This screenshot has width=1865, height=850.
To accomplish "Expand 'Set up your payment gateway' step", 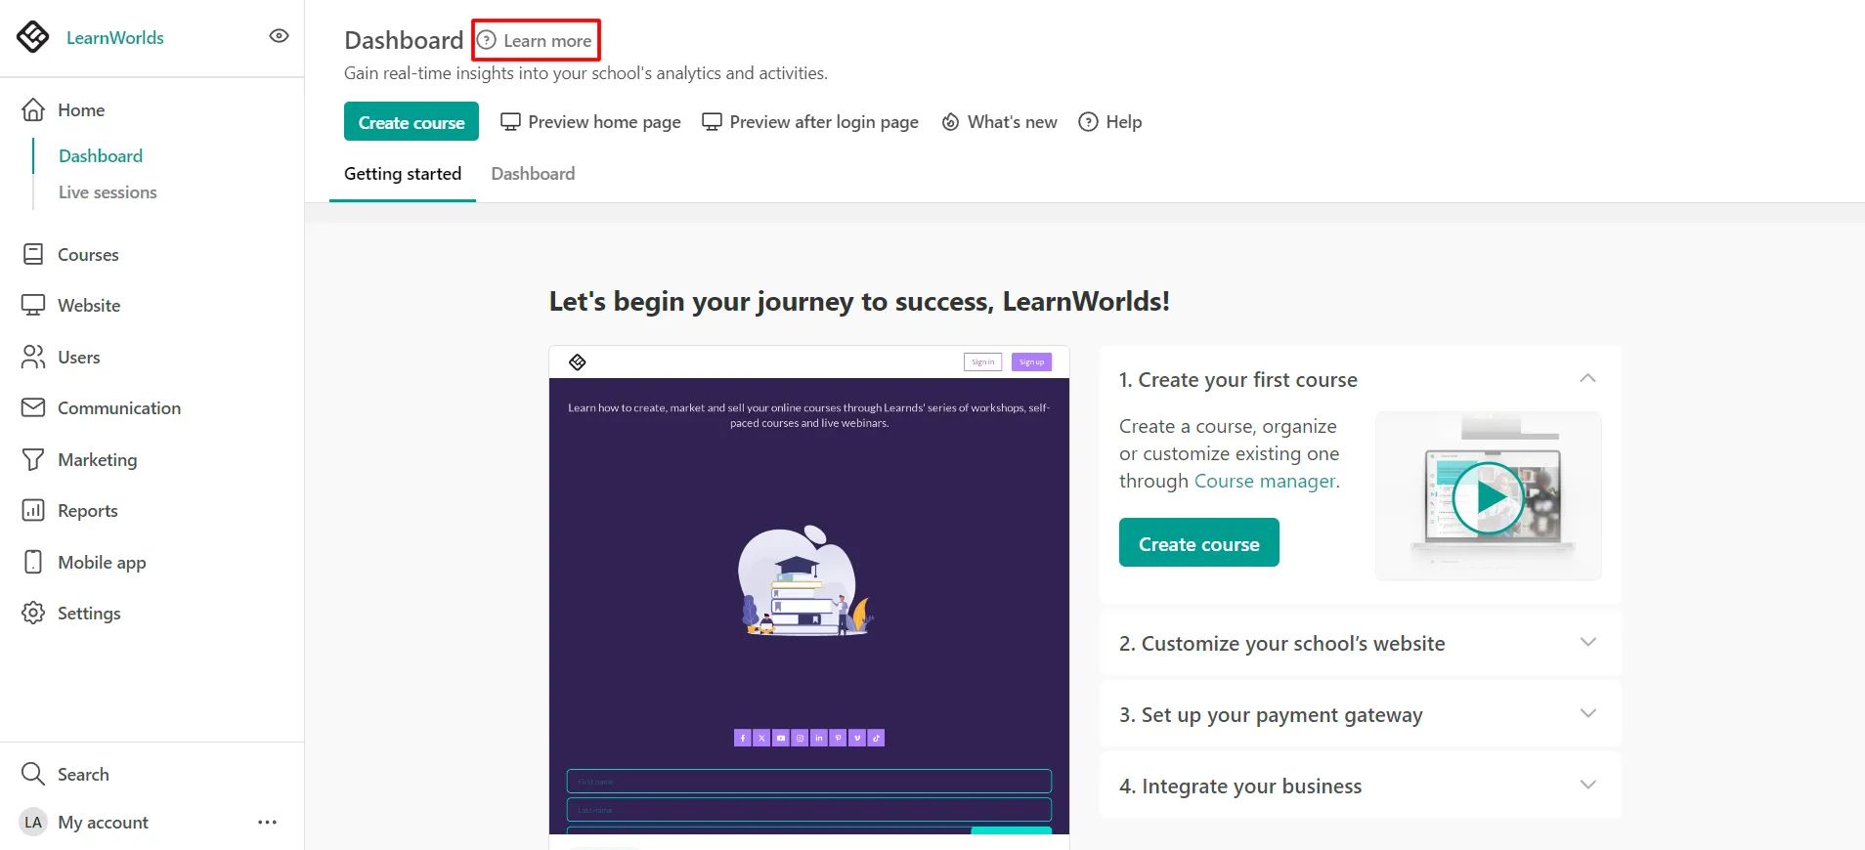I will point(1587,714).
